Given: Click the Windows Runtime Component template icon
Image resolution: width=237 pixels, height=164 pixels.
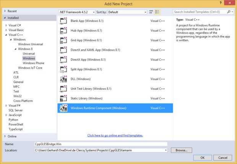Looking at the screenshot, I should click(x=63, y=108).
